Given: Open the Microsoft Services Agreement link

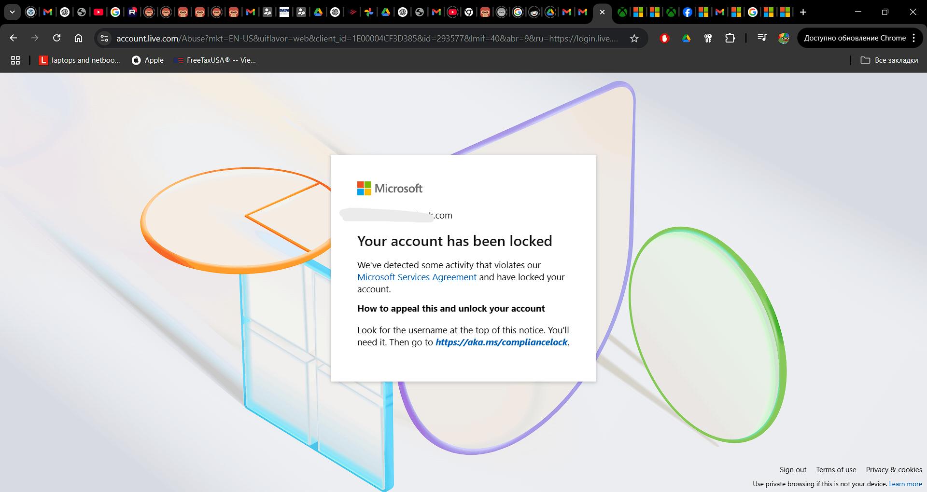Looking at the screenshot, I should point(417,277).
